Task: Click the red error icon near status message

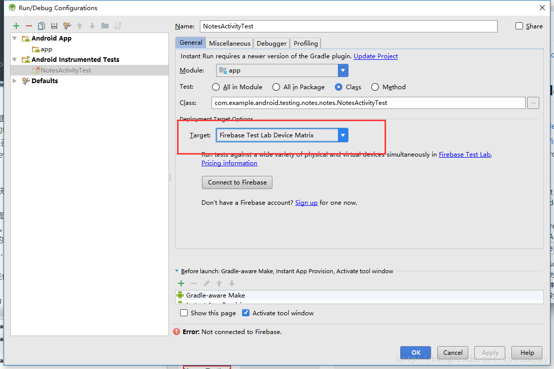Action: (177, 331)
